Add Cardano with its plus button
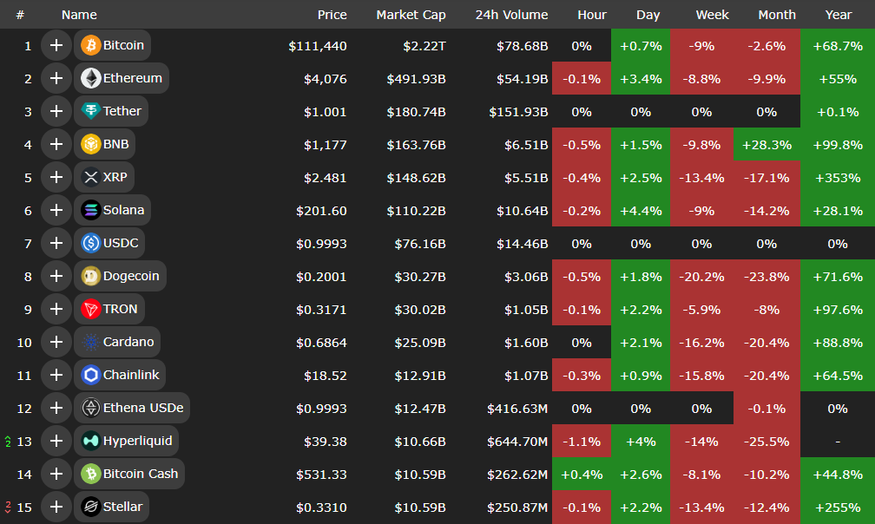The height and width of the screenshot is (524, 875). tap(56, 342)
